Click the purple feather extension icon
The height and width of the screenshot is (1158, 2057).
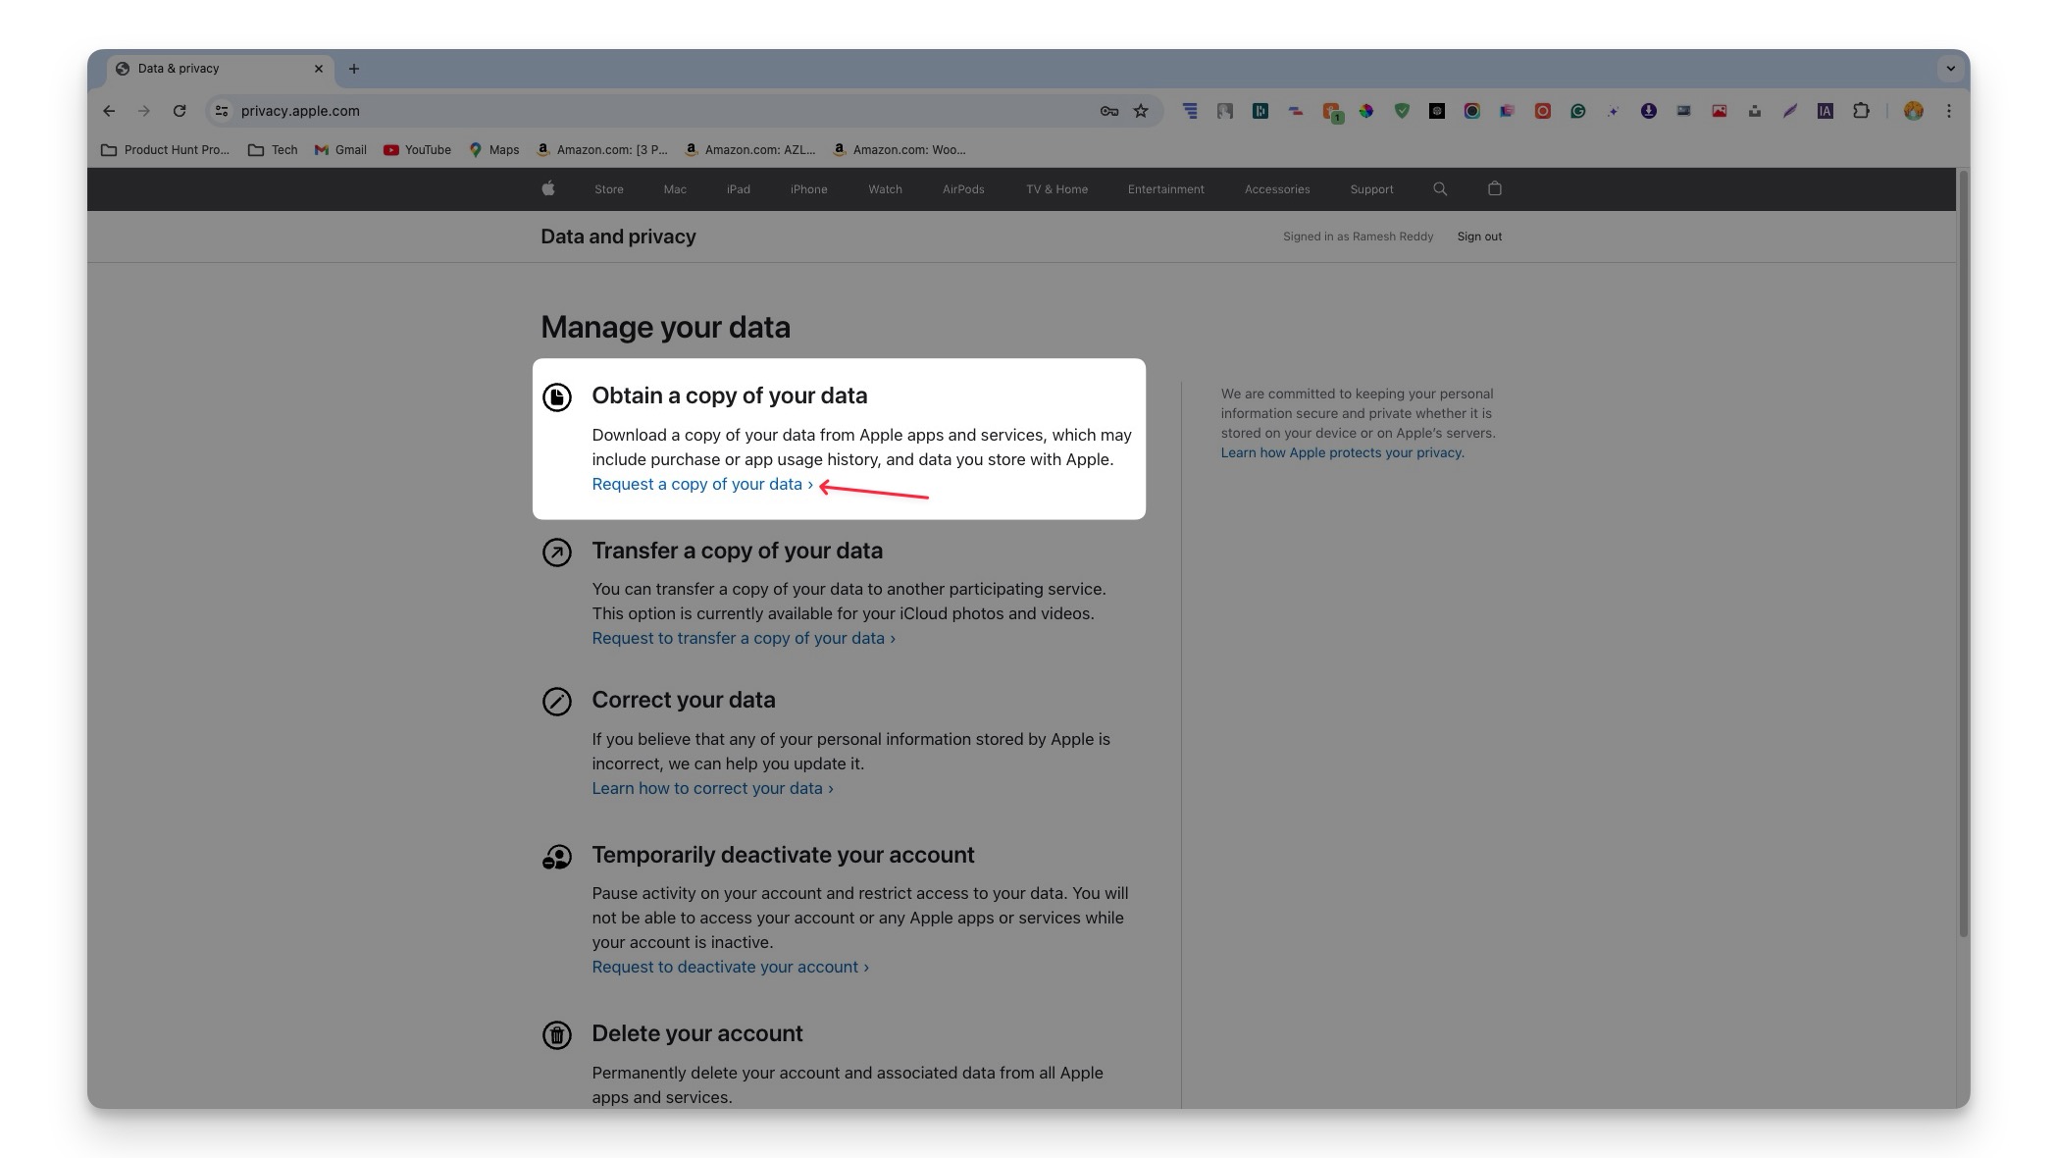point(1790,111)
